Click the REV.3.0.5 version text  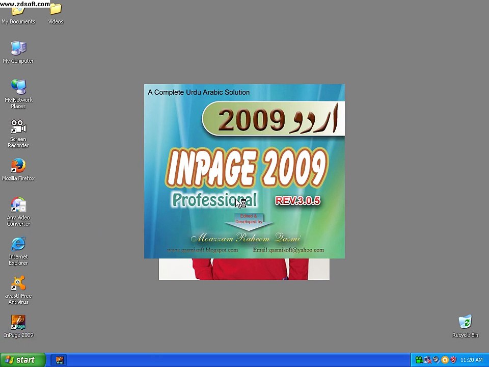coord(297,201)
